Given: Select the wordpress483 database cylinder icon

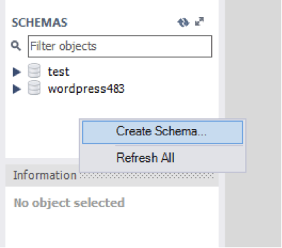Looking at the screenshot, I should (34, 87).
